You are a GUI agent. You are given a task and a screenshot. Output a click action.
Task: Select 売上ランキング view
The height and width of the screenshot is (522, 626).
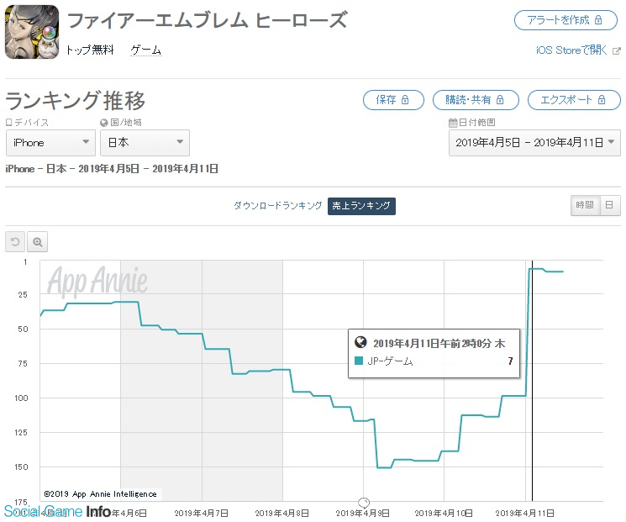[x=361, y=206]
